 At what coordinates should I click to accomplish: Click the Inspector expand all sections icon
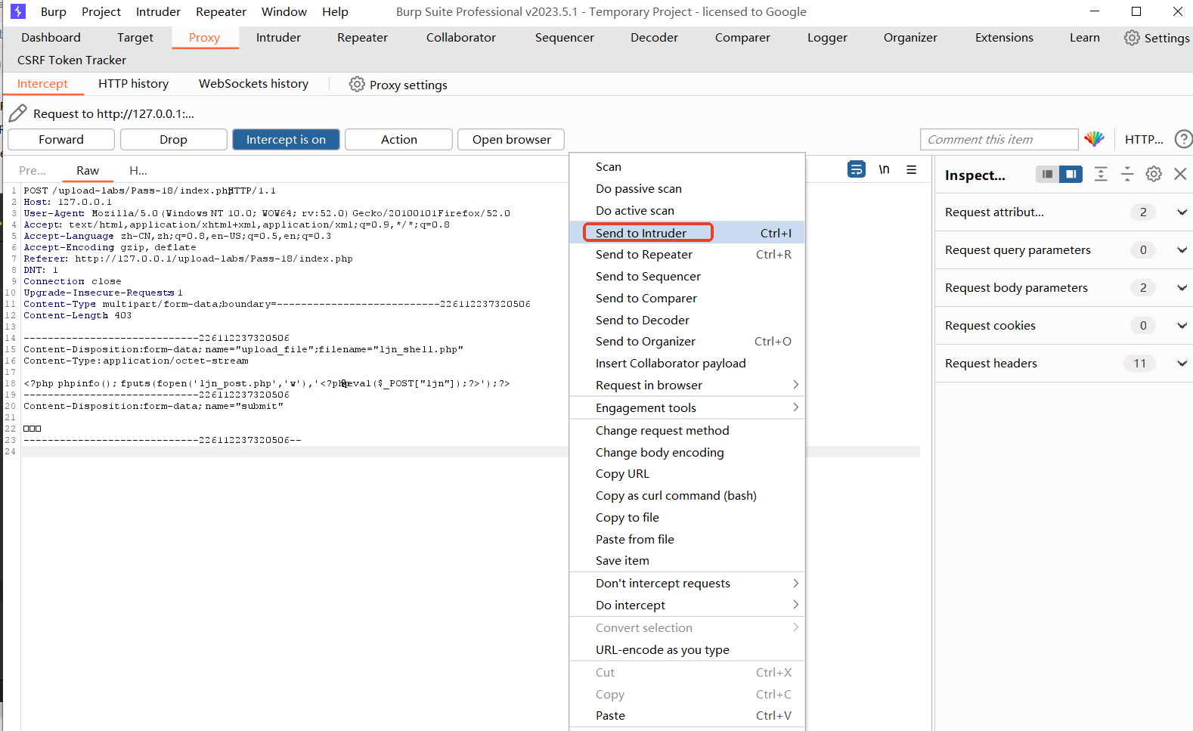1101,175
